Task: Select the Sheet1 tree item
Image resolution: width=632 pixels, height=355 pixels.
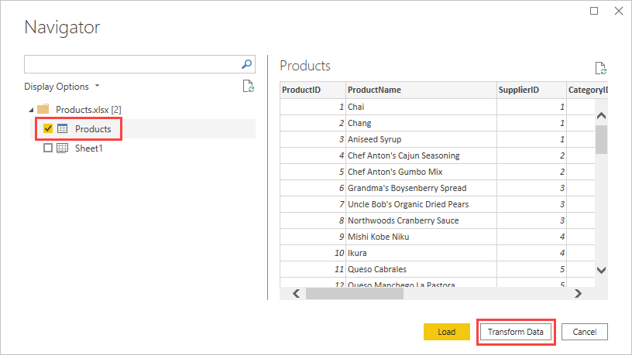Action: [x=88, y=148]
